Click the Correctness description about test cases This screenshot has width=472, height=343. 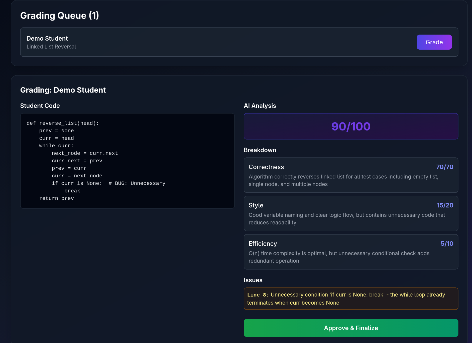click(x=343, y=180)
